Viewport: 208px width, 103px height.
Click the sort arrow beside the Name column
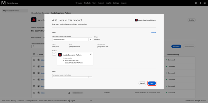click(x=38, y=54)
